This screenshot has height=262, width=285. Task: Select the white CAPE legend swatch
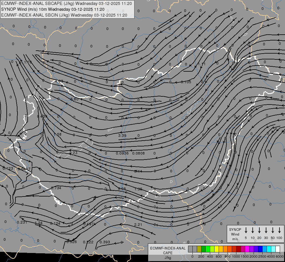[277, 249]
